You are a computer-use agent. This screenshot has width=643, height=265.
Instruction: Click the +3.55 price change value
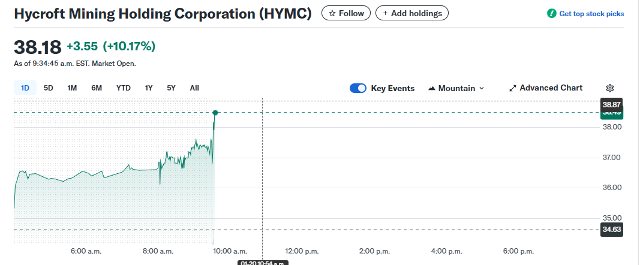click(82, 47)
